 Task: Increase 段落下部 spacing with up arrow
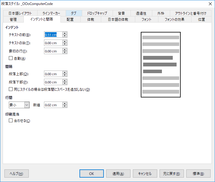(65, 81)
